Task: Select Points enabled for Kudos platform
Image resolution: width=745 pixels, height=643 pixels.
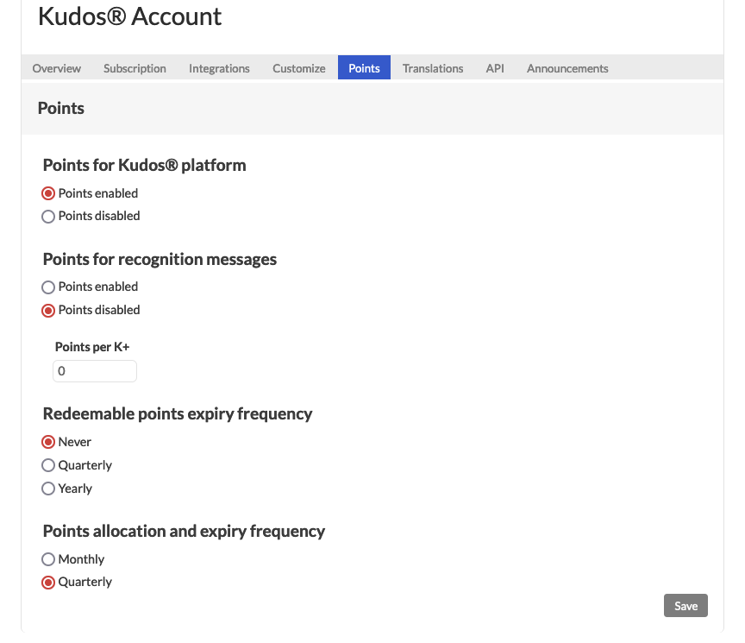Action: point(48,193)
